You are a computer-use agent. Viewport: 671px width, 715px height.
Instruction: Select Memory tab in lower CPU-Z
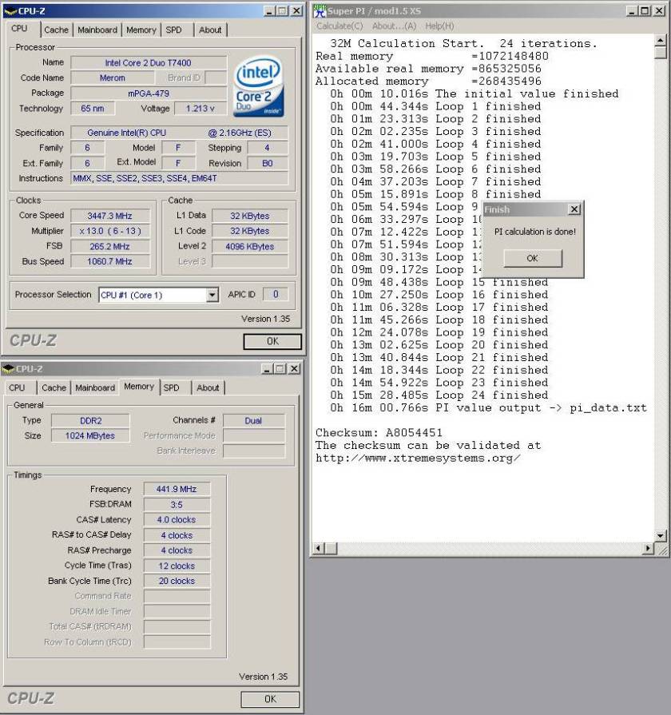click(x=139, y=386)
